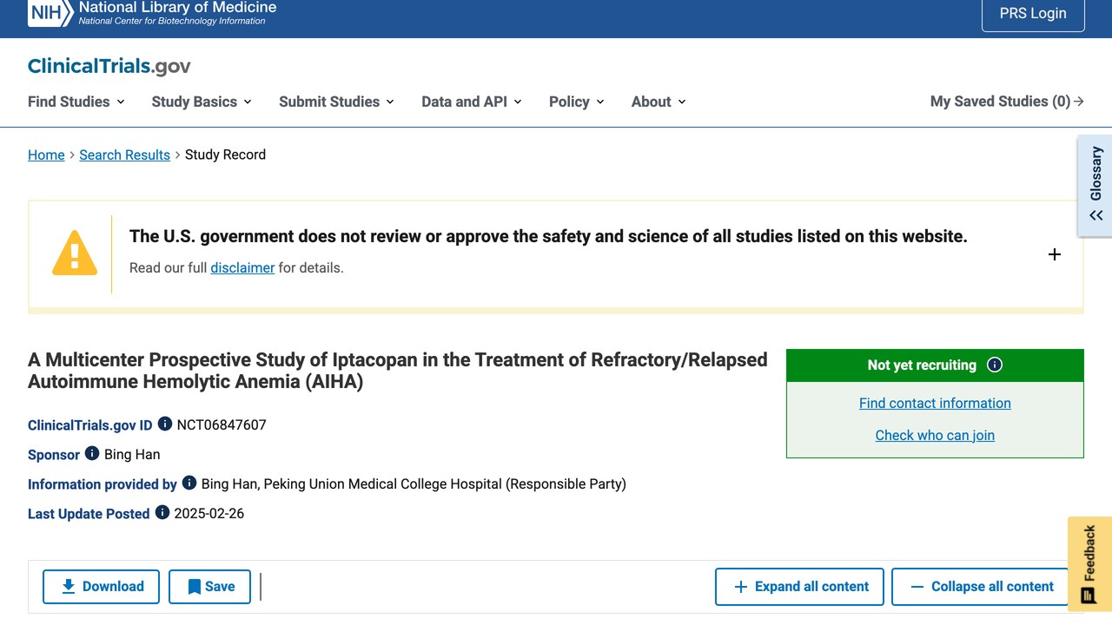Image resolution: width=1112 pixels, height=625 pixels.
Task: Click the study title heading text
Action: pos(398,371)
